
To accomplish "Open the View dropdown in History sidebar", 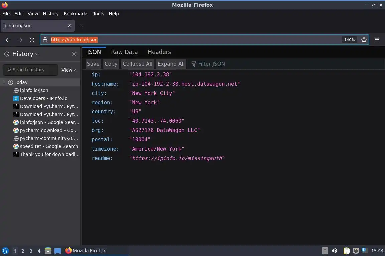I will tap(69, 70).
